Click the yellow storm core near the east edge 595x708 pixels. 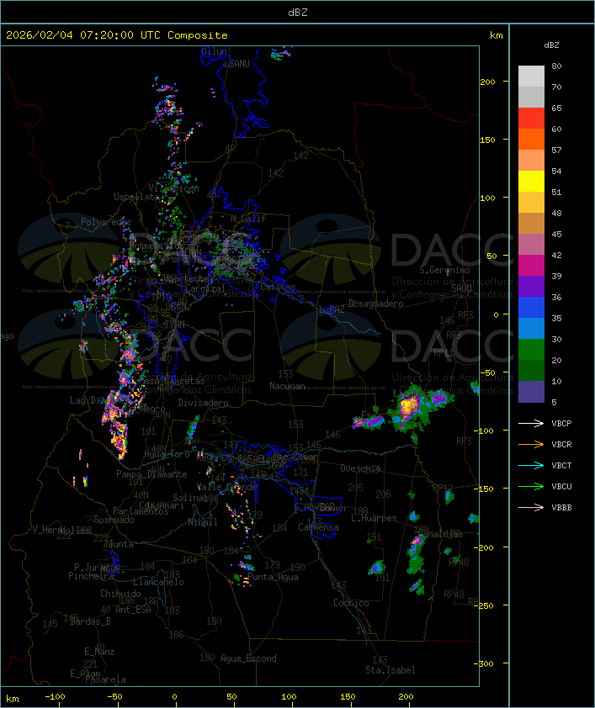pos(409,405)
